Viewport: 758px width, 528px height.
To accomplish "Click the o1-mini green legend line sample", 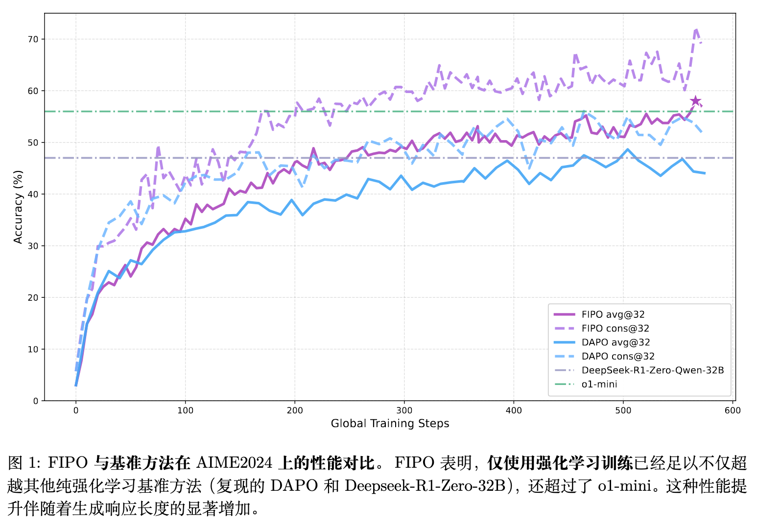I will (564, 384).
